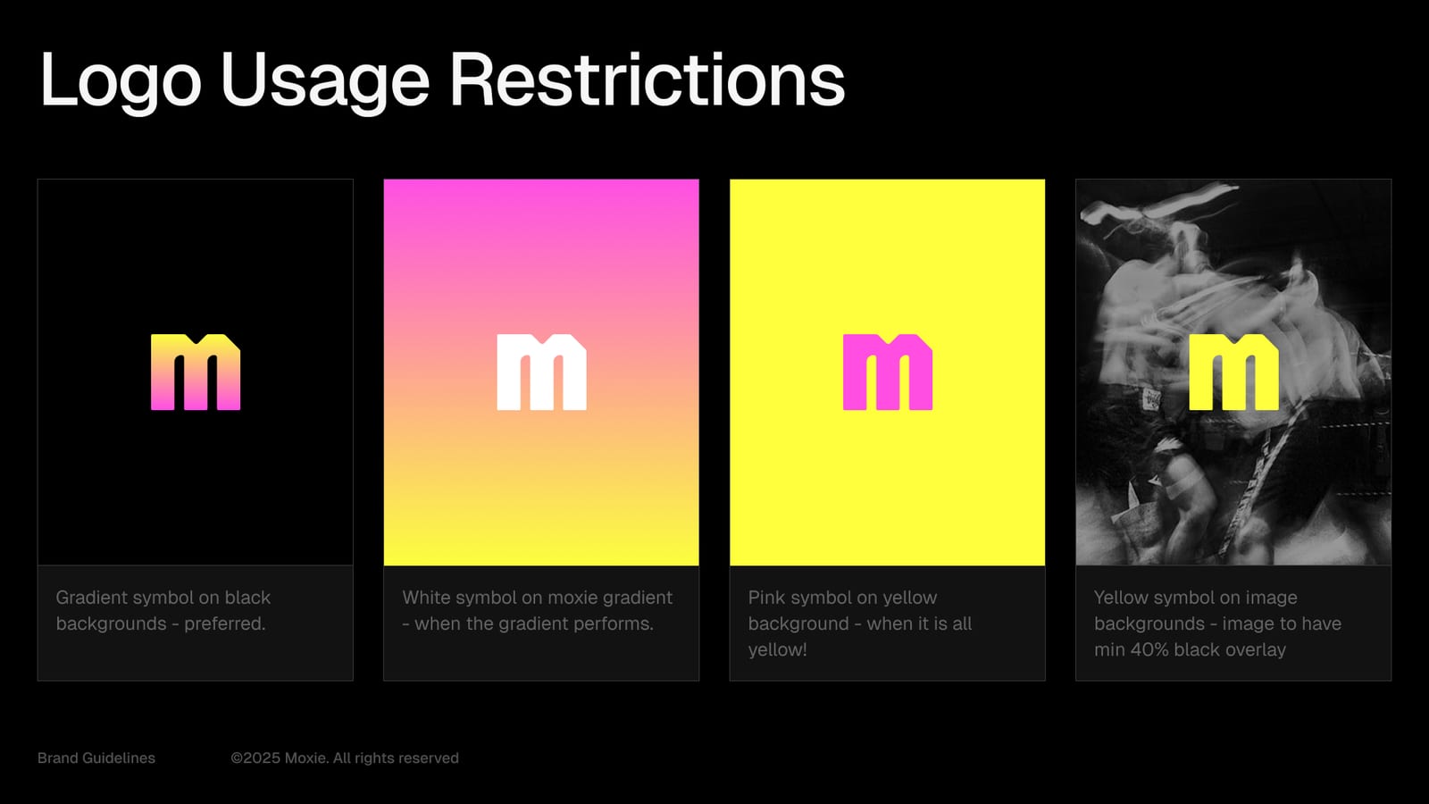Select the black and white boxing photo

(1233, 373)
